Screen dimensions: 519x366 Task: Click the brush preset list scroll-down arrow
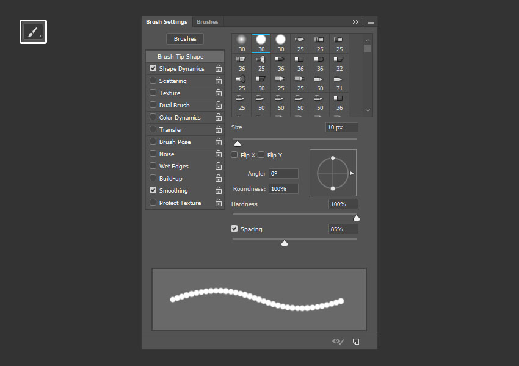coord(368,110)
